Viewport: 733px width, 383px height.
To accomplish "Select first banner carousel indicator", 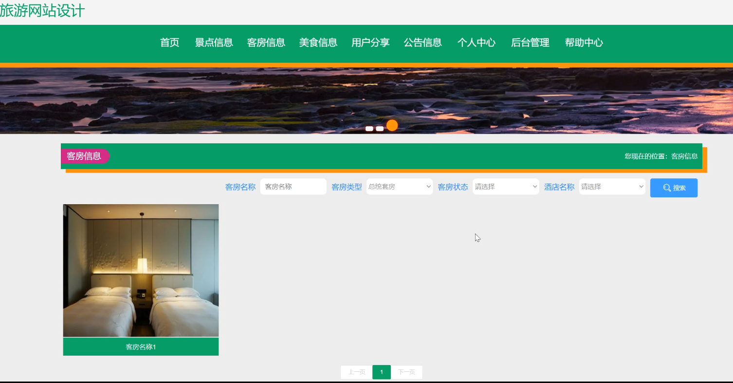I will 369,129.
